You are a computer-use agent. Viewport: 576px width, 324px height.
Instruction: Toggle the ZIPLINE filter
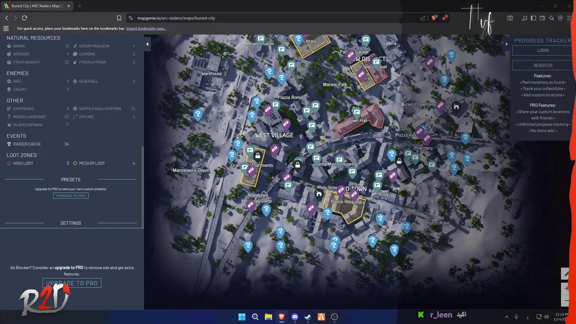(104, 117)
